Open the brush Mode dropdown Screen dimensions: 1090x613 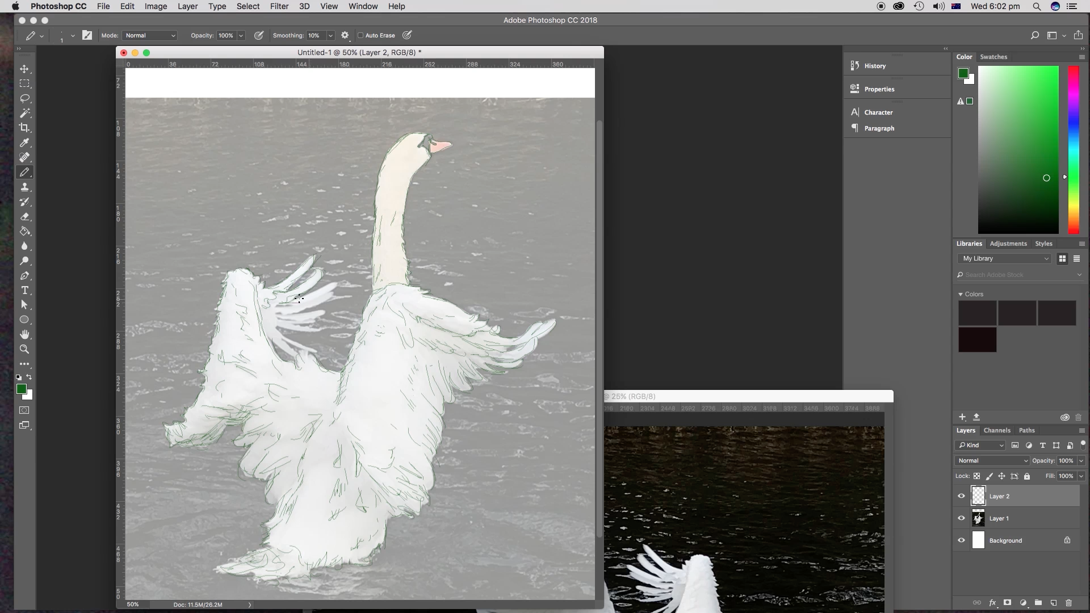[150, 35]
